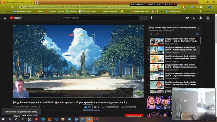
Task: Open the three-dot more actions menu
Action: click(x=141, y=107)
